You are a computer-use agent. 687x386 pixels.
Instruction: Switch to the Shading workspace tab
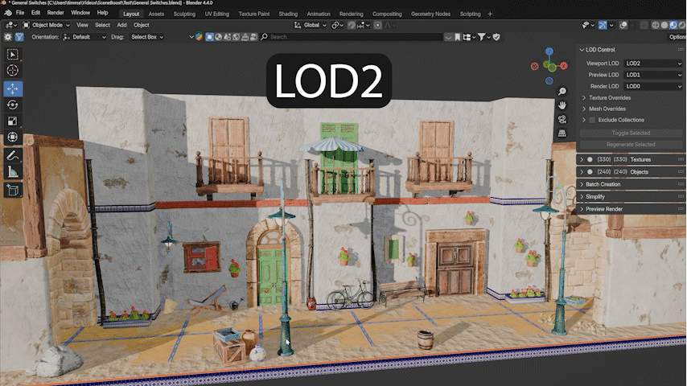287,14
